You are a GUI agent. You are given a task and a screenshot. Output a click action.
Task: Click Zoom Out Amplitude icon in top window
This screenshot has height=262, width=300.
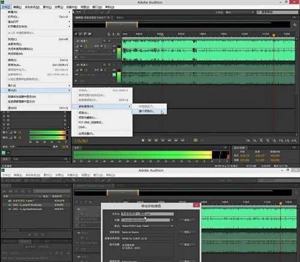254,141
